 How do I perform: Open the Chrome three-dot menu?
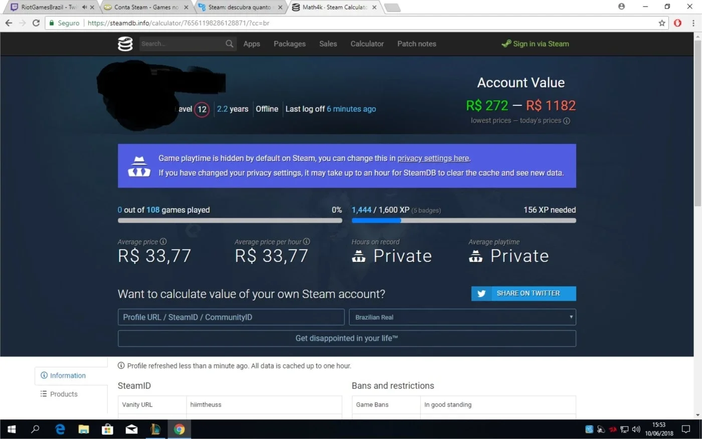pyautogui.click(x=693, y=23)
